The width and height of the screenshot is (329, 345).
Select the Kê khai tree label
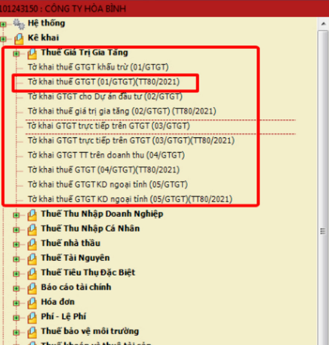[x=43, y=38]
